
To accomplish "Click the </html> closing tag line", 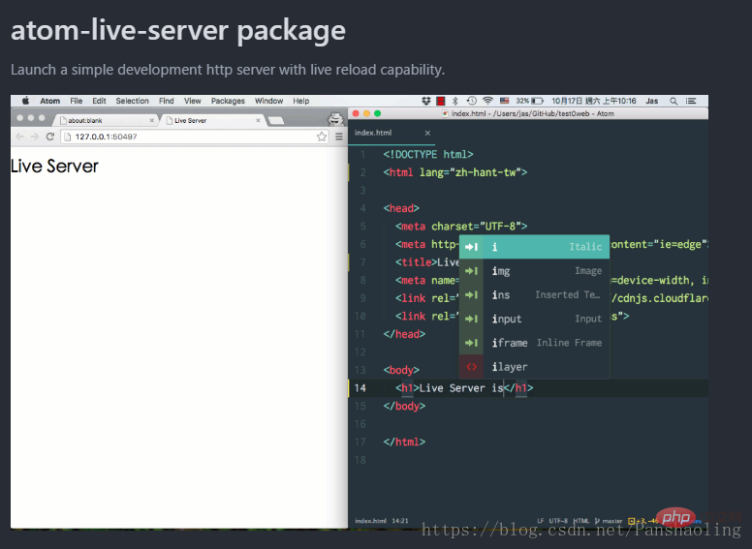I will [x=404, y=442].
